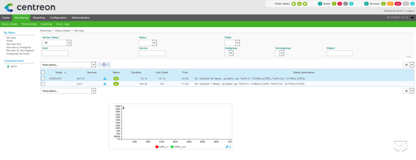Image resolution: width=416 pixels, height=160 pixels.
Task: Open the Hosts link in the sidebar
Action: tap(10, 41)
